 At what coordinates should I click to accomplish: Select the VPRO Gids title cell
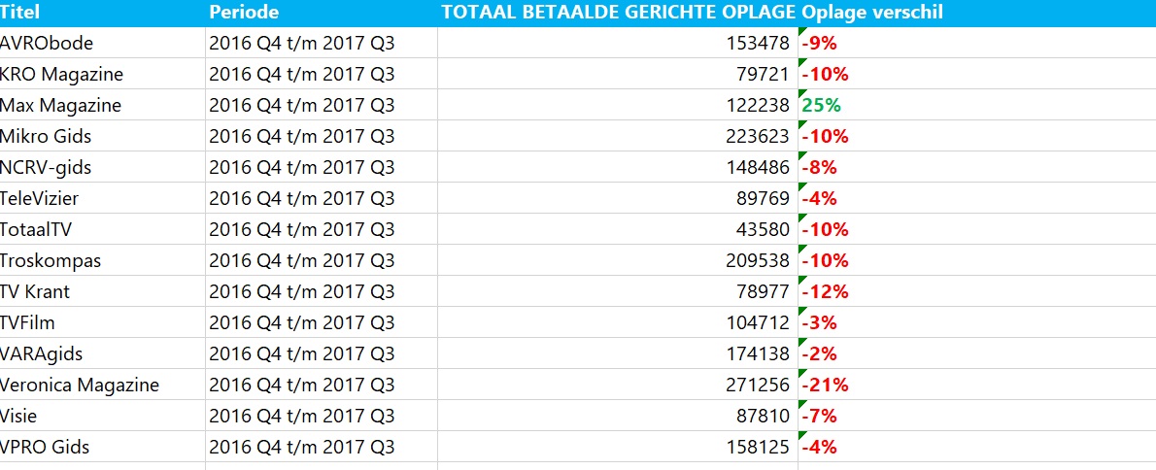pos(102,447)
